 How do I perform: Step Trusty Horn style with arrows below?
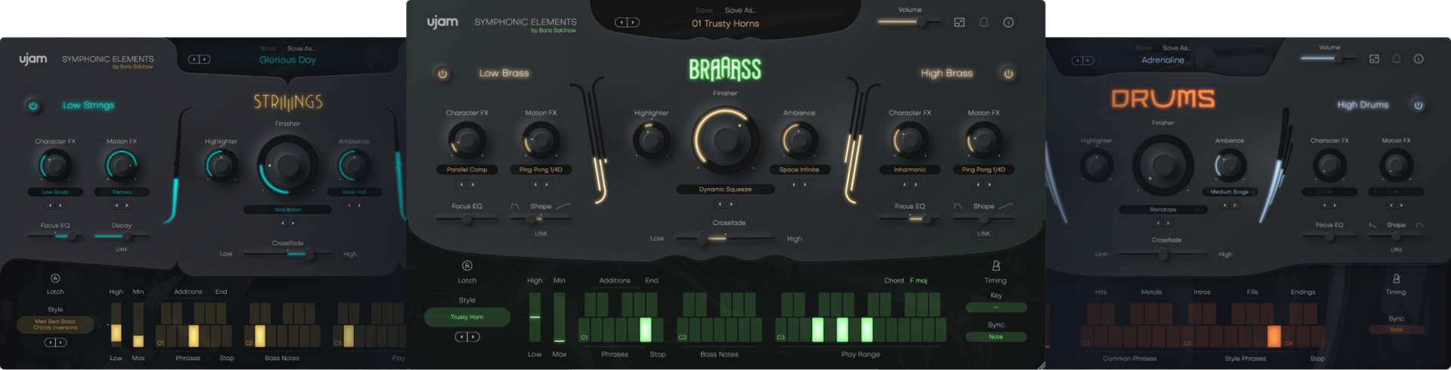pyautogui.click(x=467, y=337)
